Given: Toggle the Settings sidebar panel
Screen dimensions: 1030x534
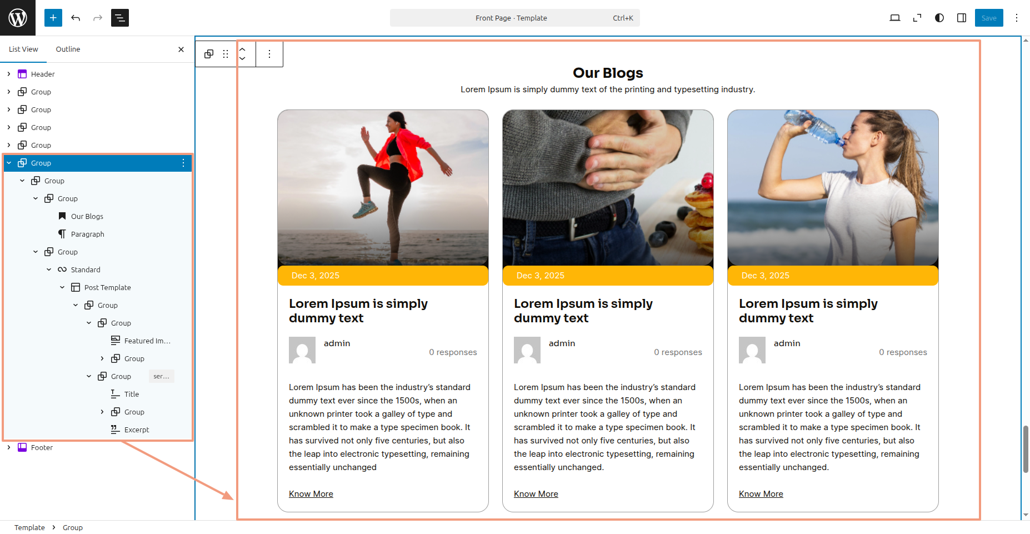Looking at the screenshot, I should pyautogui.click(x=961, y=18).
